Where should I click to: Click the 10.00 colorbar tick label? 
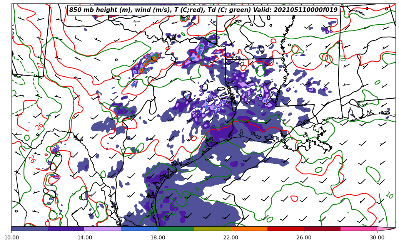click(12, 237)
